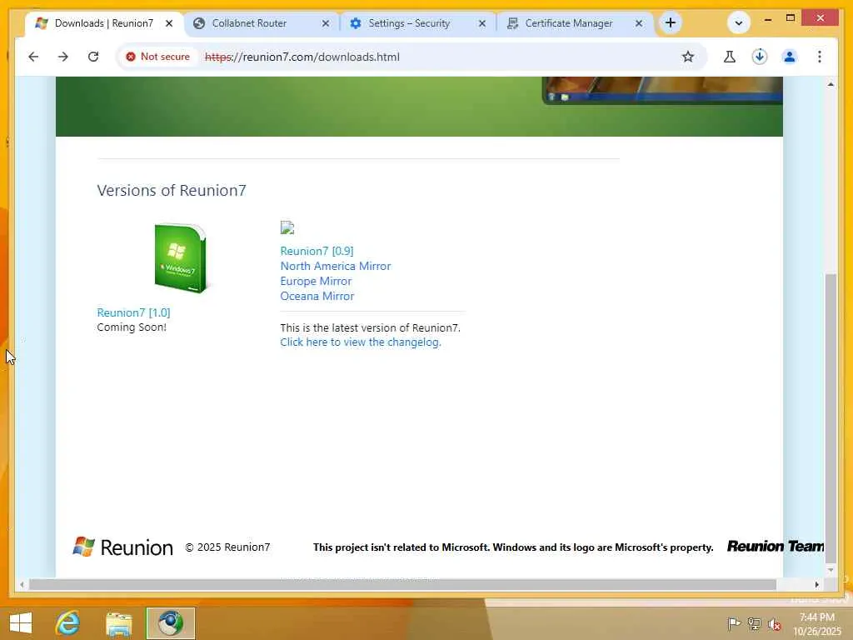Click the Reunion footer logo
The height and width of the screenshot is (640, 853).
pos(123,547)
